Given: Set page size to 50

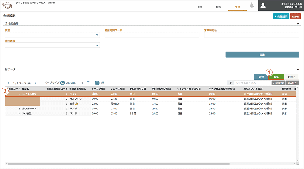Looking at the screenshot, I should (x=63, y=83).
